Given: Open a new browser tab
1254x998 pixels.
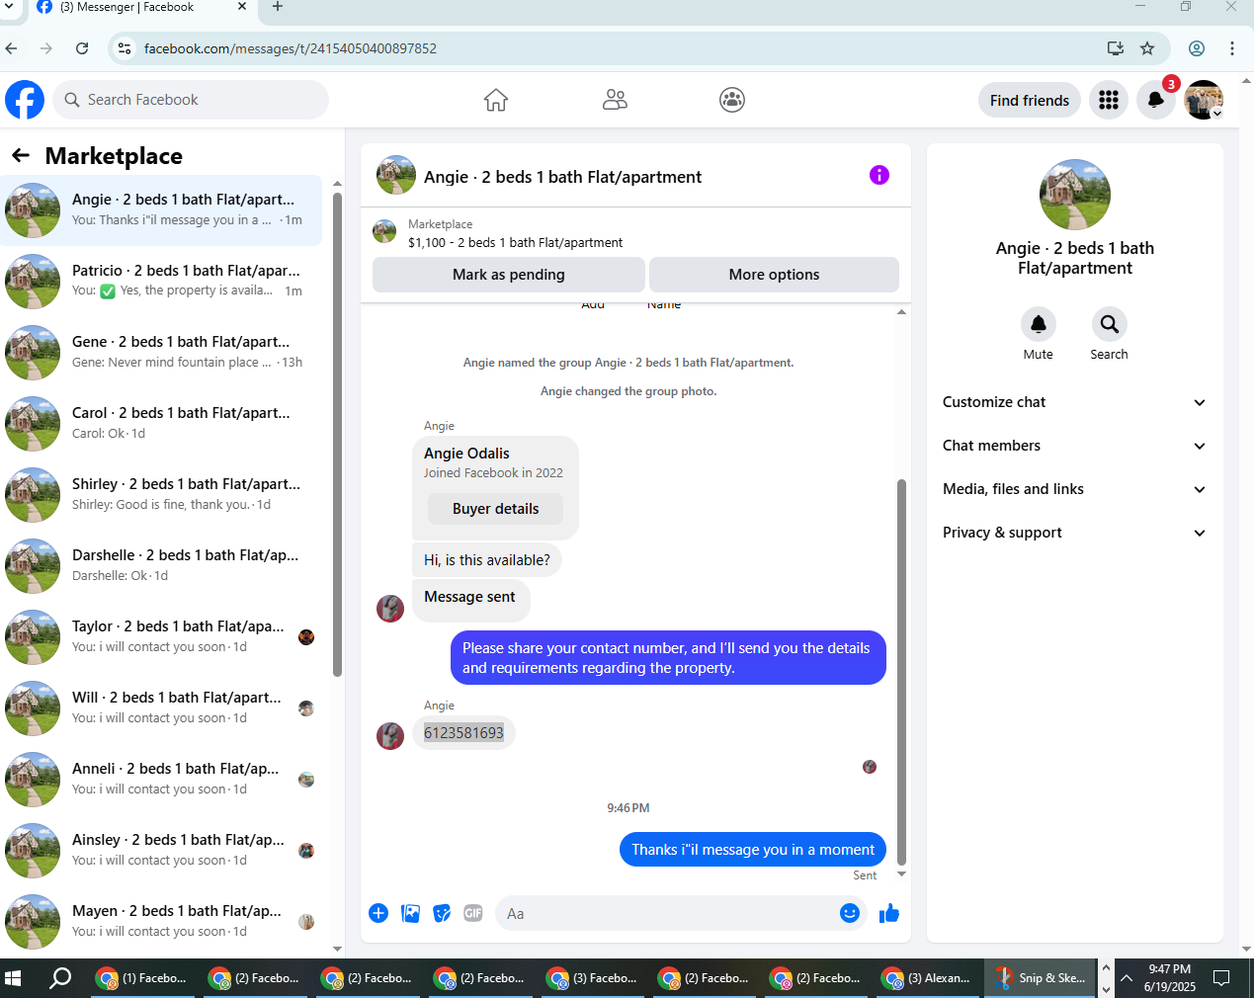Looking at the screenshot, I should [278, 7].
